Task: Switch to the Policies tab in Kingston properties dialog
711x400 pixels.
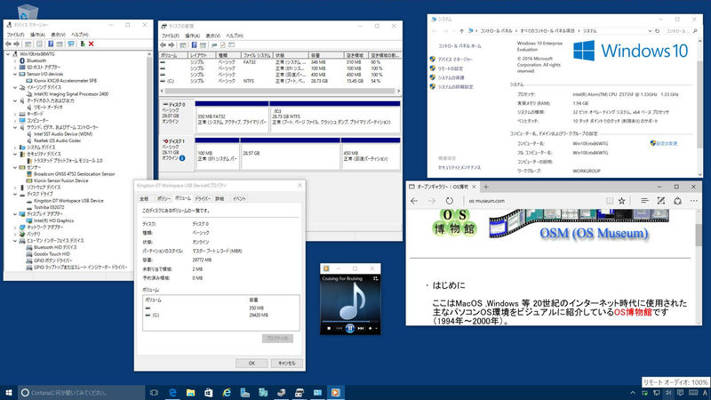Action: tap(164, 198)
